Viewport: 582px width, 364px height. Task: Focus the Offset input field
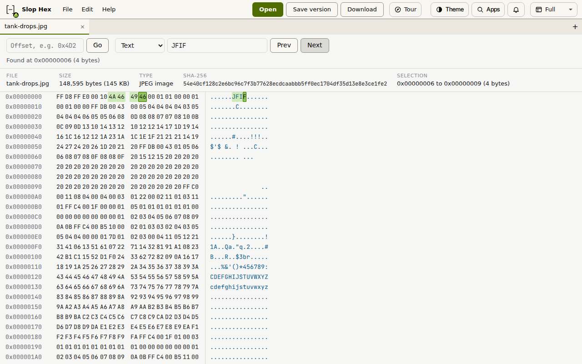[x=45, y=45]
